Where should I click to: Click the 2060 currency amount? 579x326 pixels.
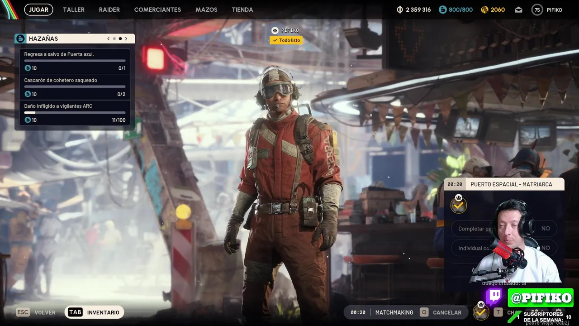[498, 10]
